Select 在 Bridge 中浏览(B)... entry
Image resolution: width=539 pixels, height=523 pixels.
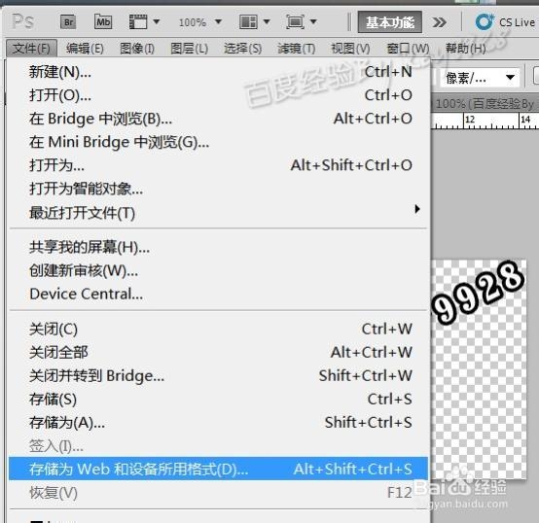218,119
